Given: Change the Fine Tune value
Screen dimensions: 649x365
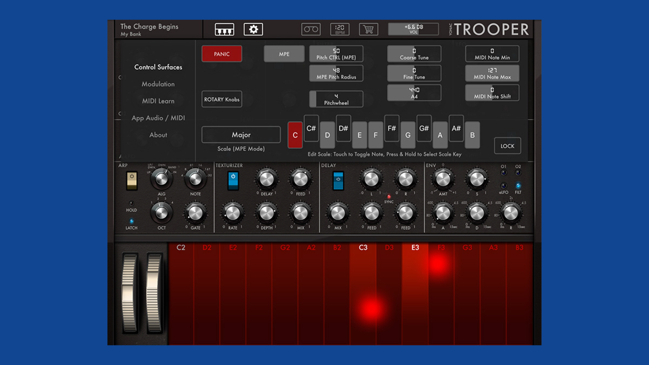Looking at the screenshot, I should point(414,73).
